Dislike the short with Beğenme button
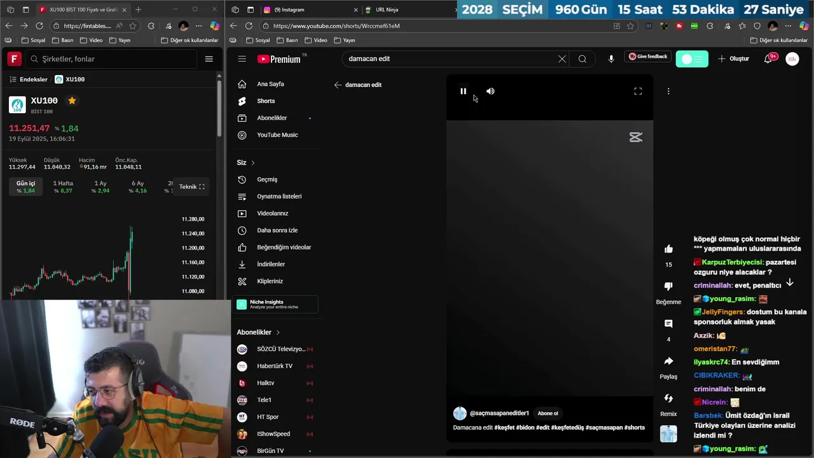Screen dimensions: 814x458 (668, 286)
